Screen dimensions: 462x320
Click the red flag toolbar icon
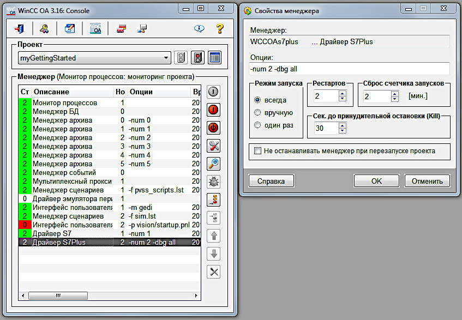(x=122, y=28)
